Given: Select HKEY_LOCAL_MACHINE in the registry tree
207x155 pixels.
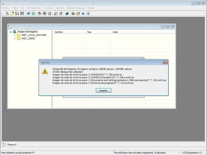Looking at the screenshot, I should [34, 35].
